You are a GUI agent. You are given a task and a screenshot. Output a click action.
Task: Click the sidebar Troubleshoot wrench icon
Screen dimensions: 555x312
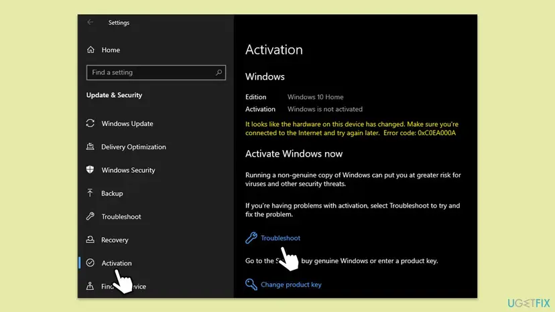[90, 216]
